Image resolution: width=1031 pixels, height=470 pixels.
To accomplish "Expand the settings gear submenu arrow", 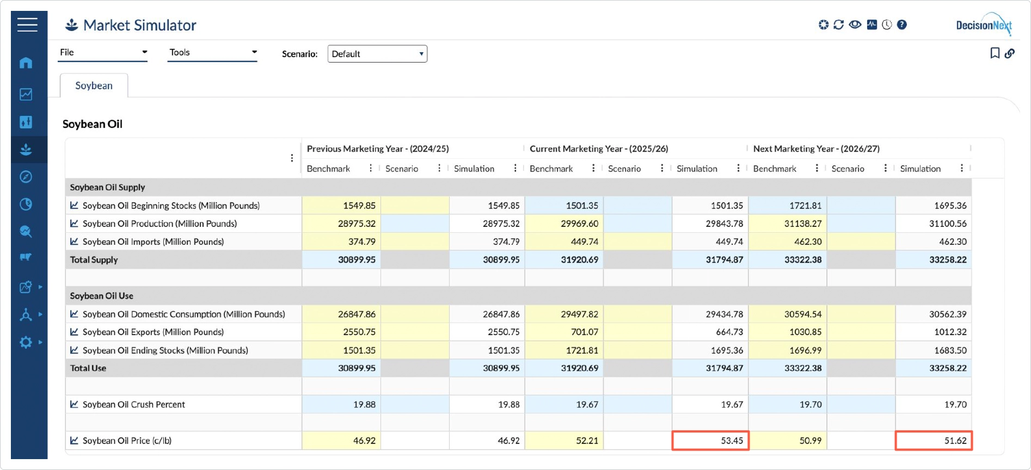I will tap(40, 342).
